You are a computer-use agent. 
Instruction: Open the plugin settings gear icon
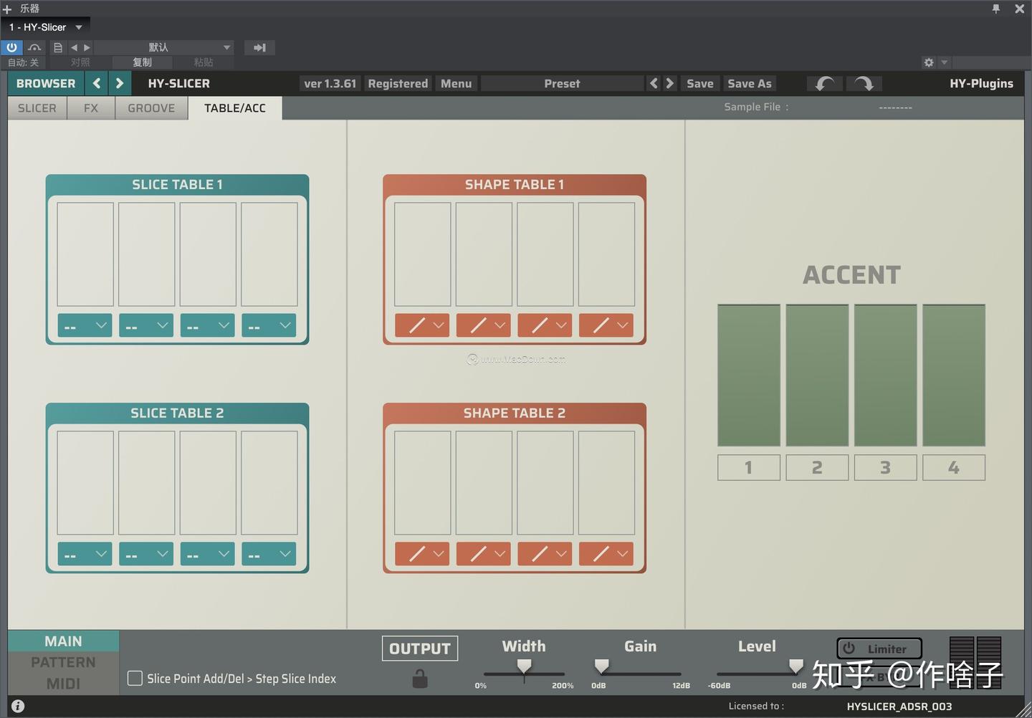[x=929, y=62]
